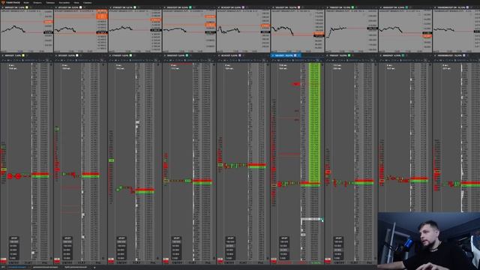Click green link-color square on third chart header
Screen dimensions: 480x270
[x=135, y=7]
